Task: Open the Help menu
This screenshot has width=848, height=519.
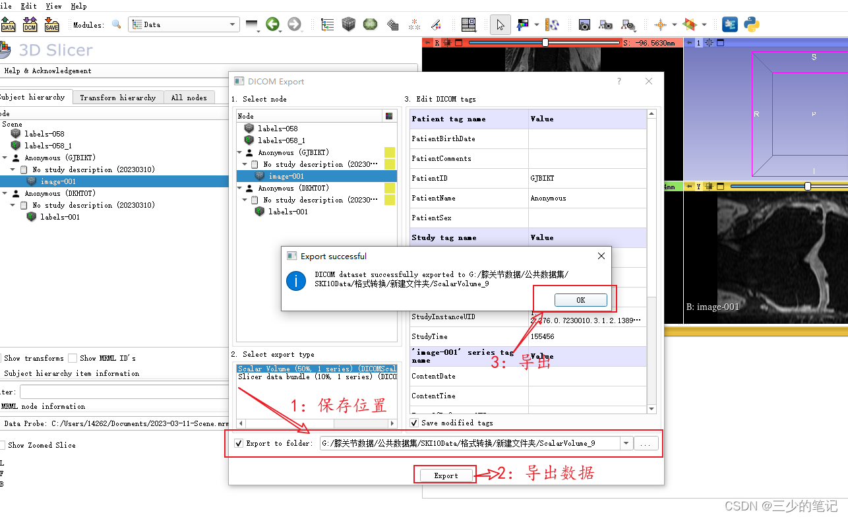Action: pos(78,6)
